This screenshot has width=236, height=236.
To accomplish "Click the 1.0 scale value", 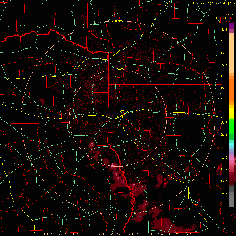I will (x=224, y=158).
